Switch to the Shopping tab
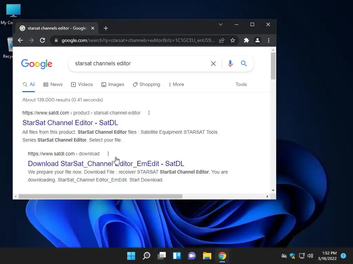 pos(147,85)
